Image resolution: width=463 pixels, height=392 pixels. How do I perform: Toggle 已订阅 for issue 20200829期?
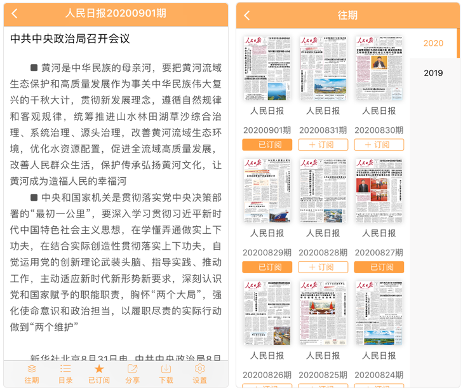(267, 267)
